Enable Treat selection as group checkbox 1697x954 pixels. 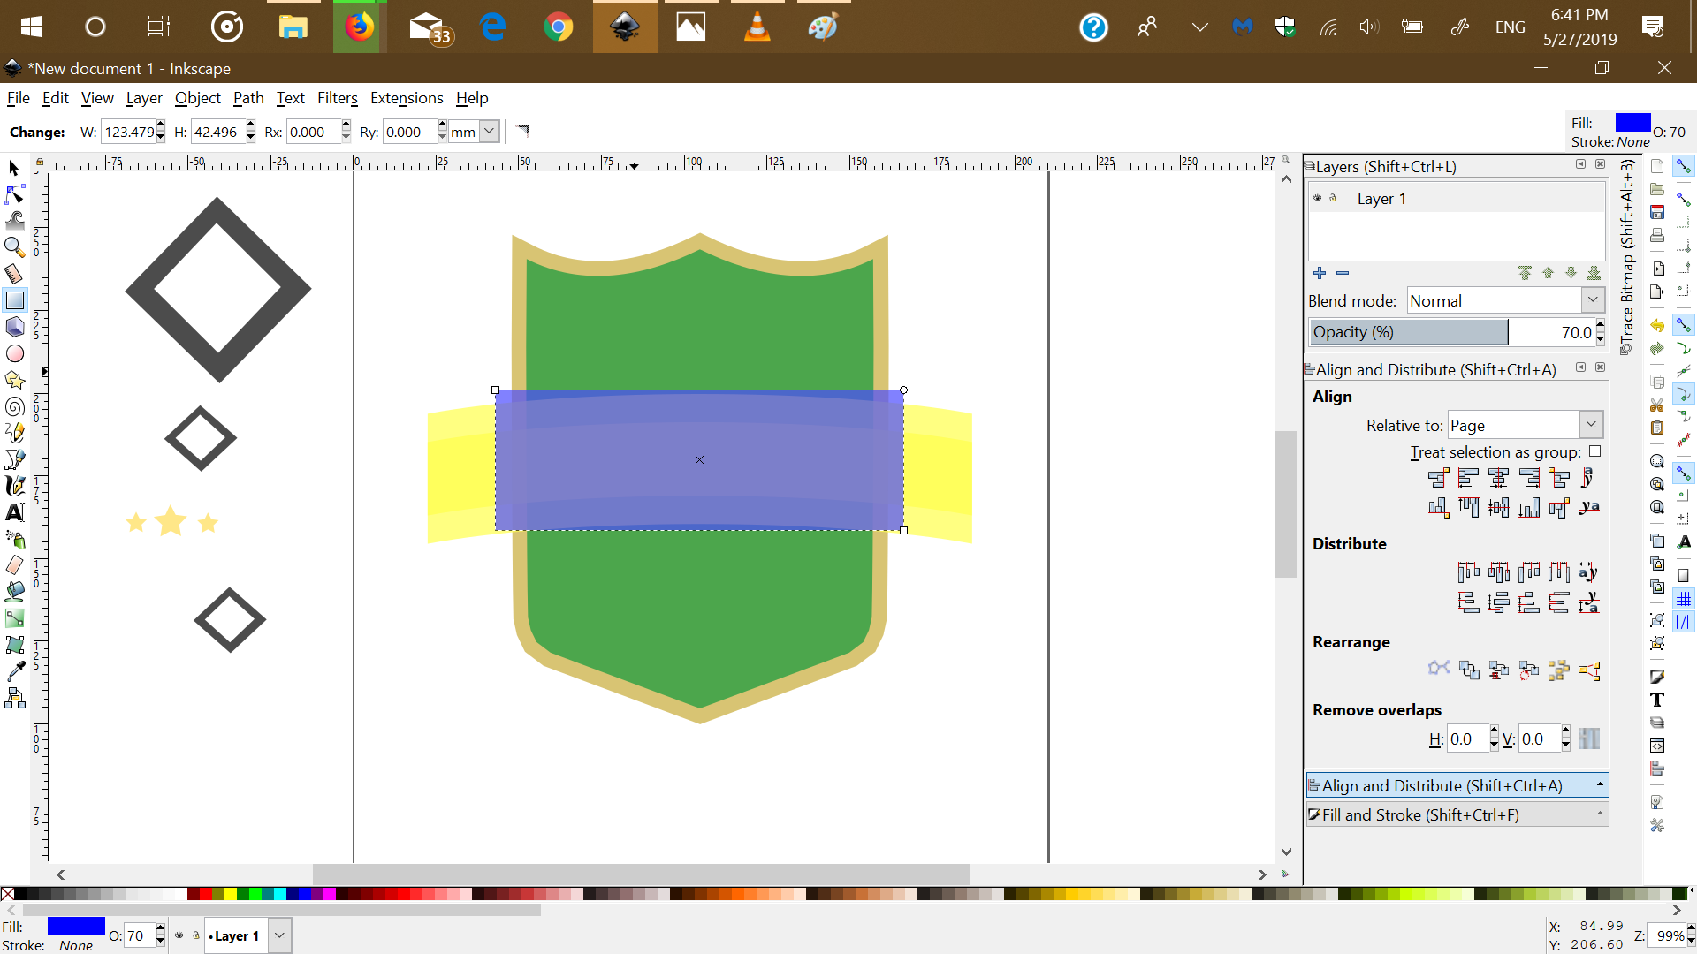(x=1595, y=451)
